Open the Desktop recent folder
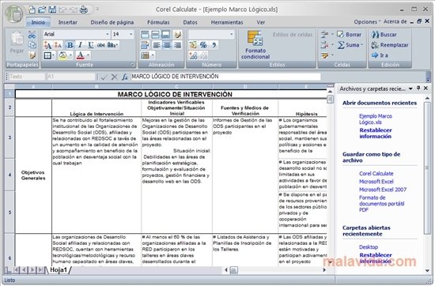 (368, 247)
